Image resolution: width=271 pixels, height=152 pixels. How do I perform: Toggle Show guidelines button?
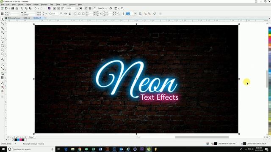coord(94,8)
